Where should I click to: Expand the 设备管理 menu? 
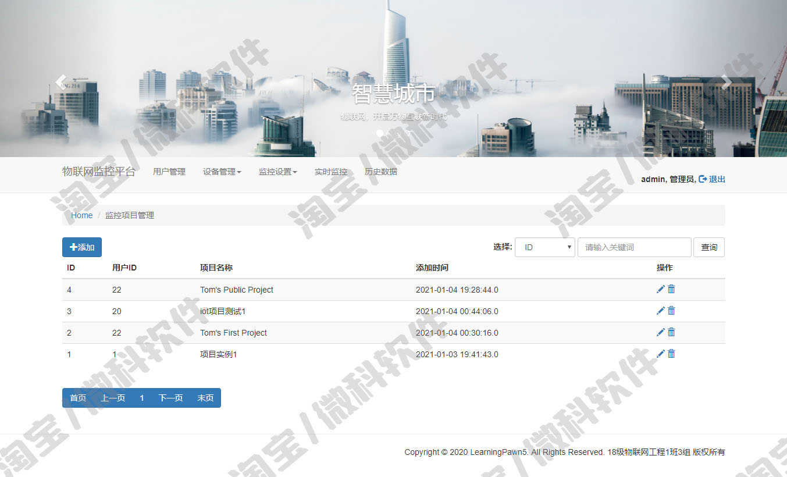tap(222, 172)
